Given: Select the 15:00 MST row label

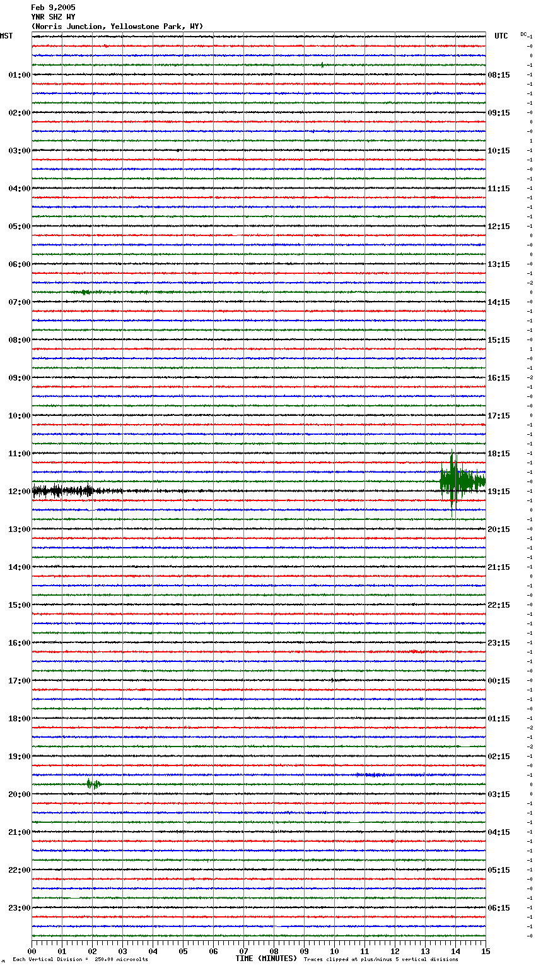Looking at the screenshot, I should click(x=20, y=605).
